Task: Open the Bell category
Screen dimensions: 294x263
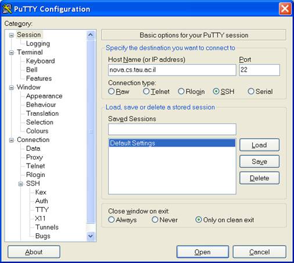Action: tap(32, 70)
